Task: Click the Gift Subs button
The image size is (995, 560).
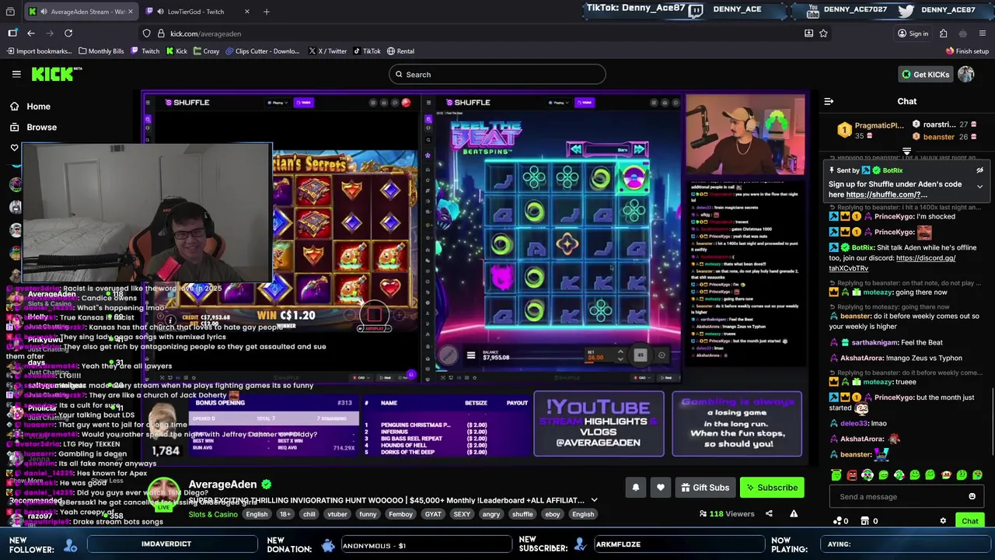Action: point(705,488)
